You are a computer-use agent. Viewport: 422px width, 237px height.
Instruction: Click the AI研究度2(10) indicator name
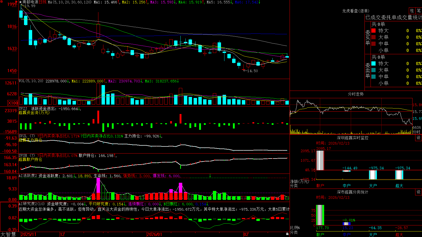click(32, 204)
